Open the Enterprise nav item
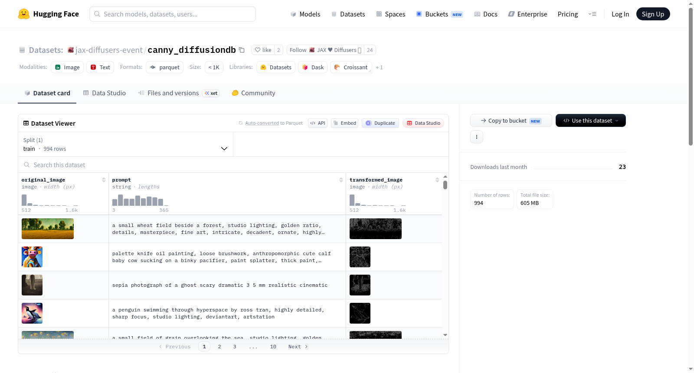 click(x=527, y=14)
